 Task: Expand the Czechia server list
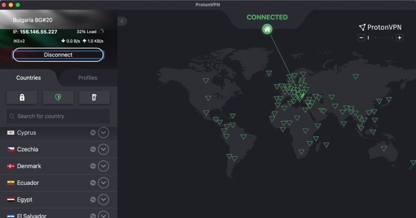(104, 149)
